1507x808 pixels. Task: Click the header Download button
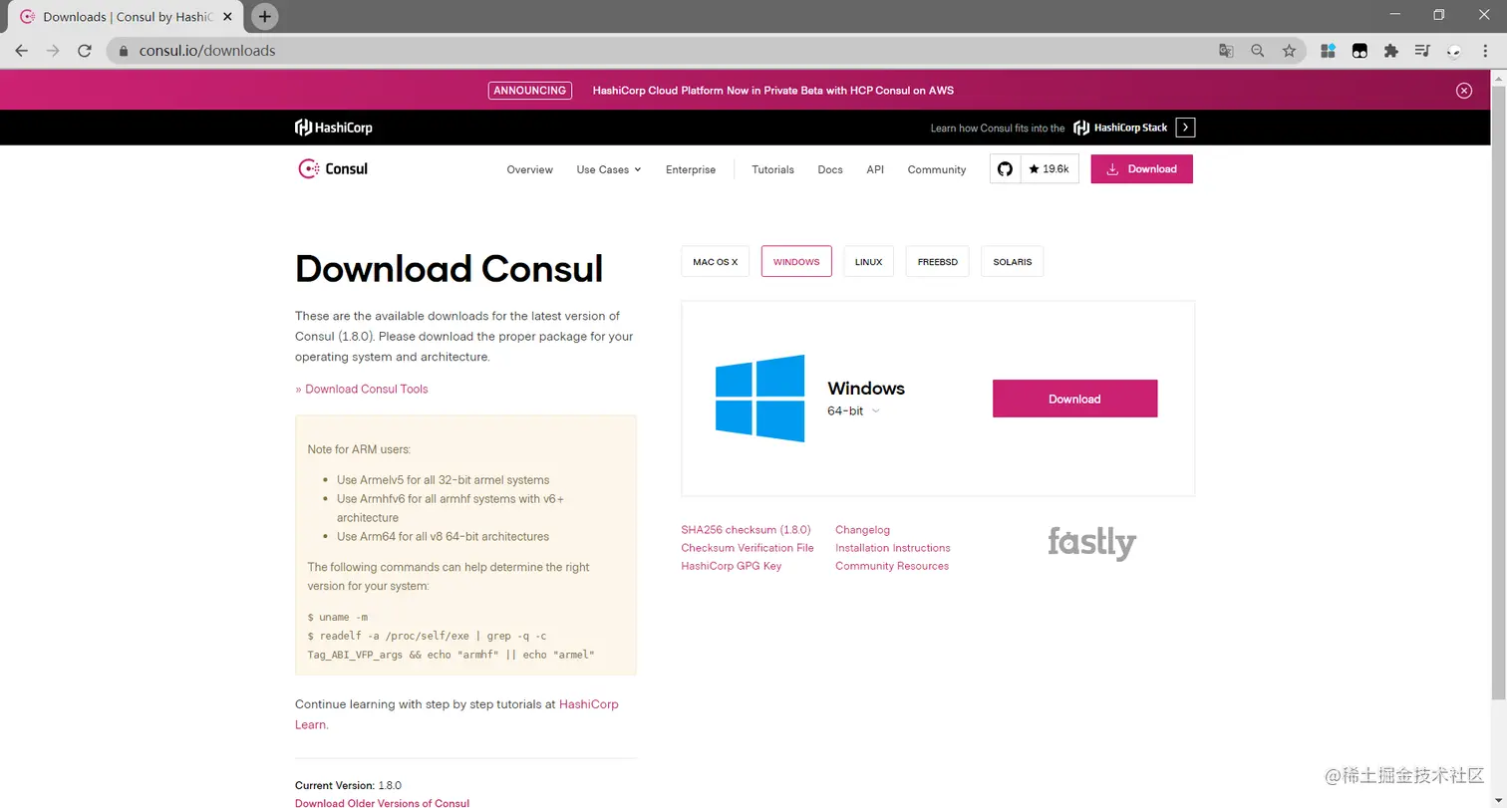point(1142,169)
